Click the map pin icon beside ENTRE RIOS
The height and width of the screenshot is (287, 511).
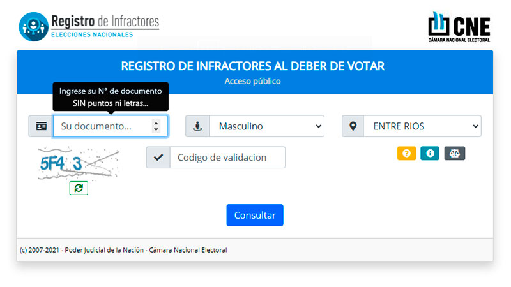pos(353,126)
